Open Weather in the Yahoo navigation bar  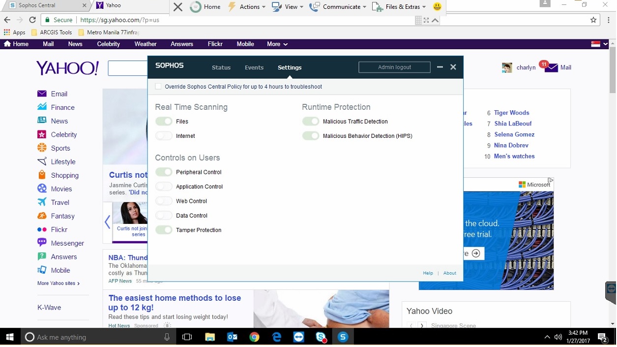(x=146, y=44)
